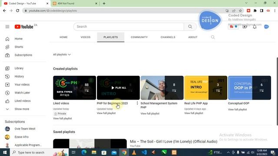Open the notifications bell
The height and width of the screenshot is (156, 278).
[x=255, y=27]
